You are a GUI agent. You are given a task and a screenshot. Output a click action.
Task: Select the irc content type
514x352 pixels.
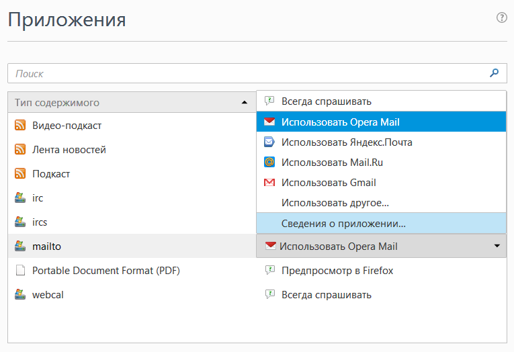132,198
